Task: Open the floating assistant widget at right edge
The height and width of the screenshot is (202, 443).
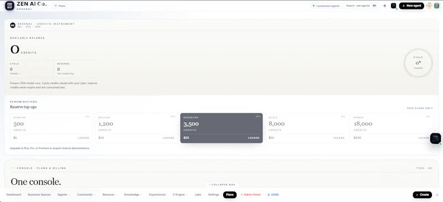Action: (435, 138)
